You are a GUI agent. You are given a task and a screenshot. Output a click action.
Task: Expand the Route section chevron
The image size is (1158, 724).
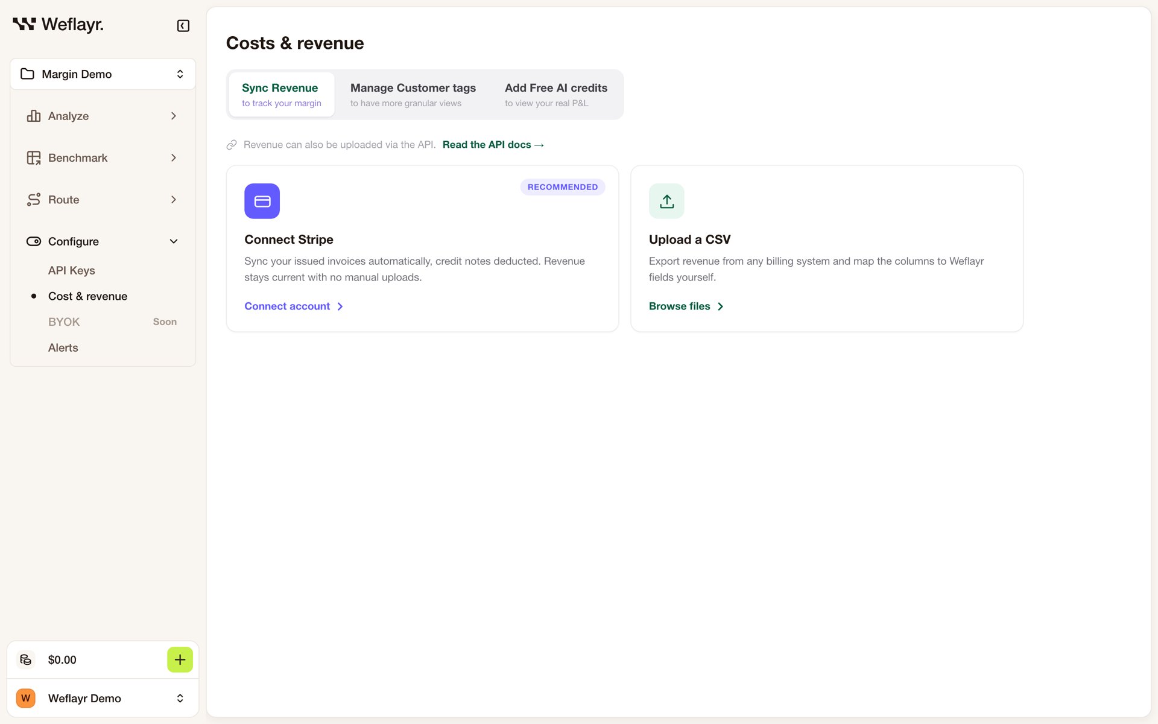pos(174,200)
